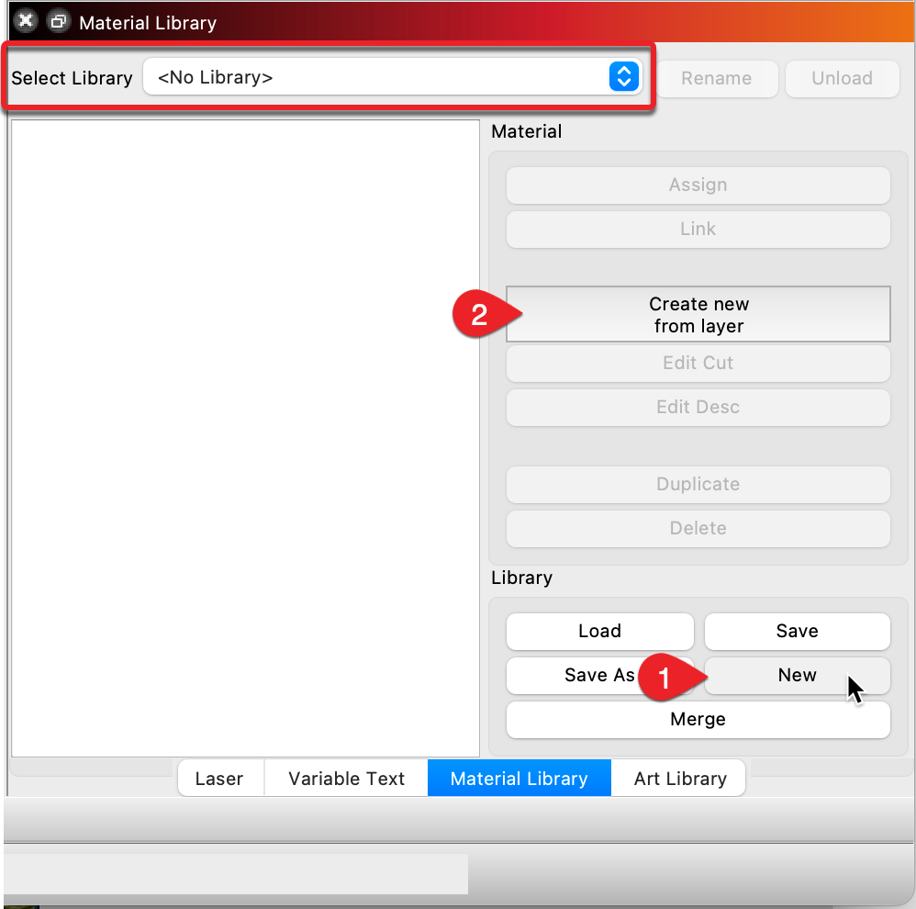Close the Material Library panel
This screenshot has height=909, width=916.
tap(26, 21)
